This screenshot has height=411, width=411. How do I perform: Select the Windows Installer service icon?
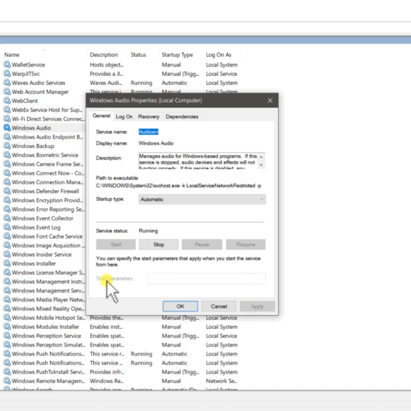[x=7, y=264]
